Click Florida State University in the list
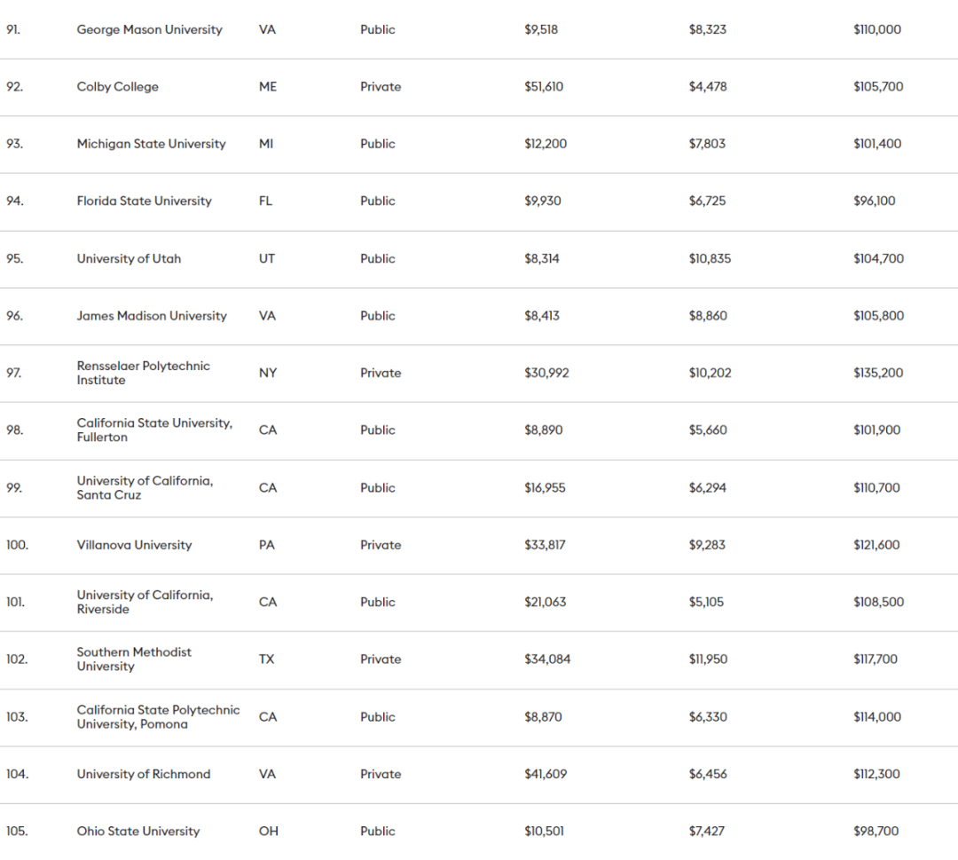The image size is (958, 860). pyautogui.click(x=144, y=201)
